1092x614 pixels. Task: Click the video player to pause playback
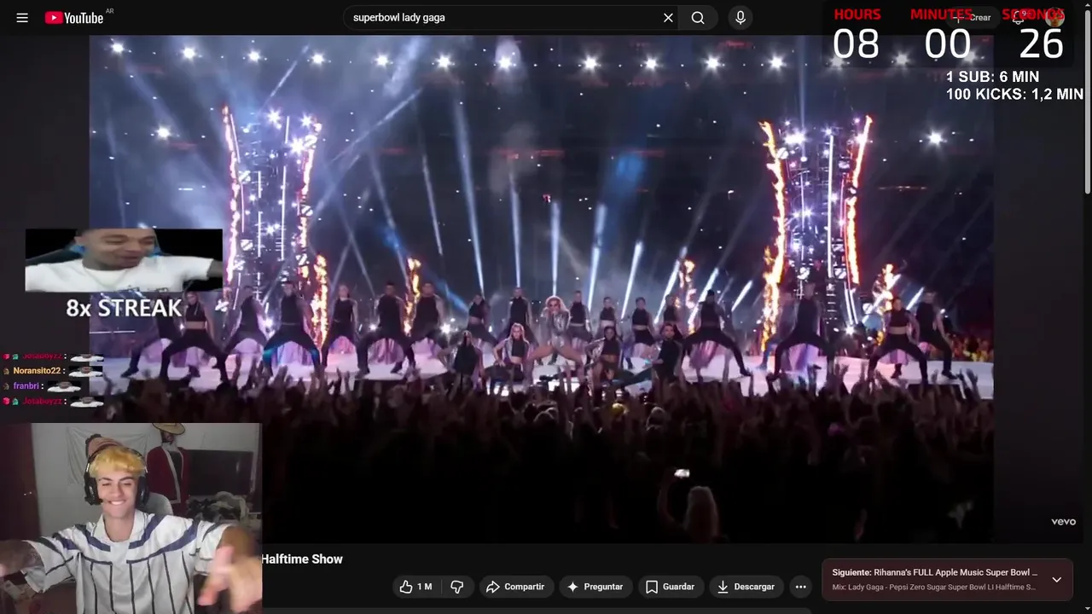point(542,288)
